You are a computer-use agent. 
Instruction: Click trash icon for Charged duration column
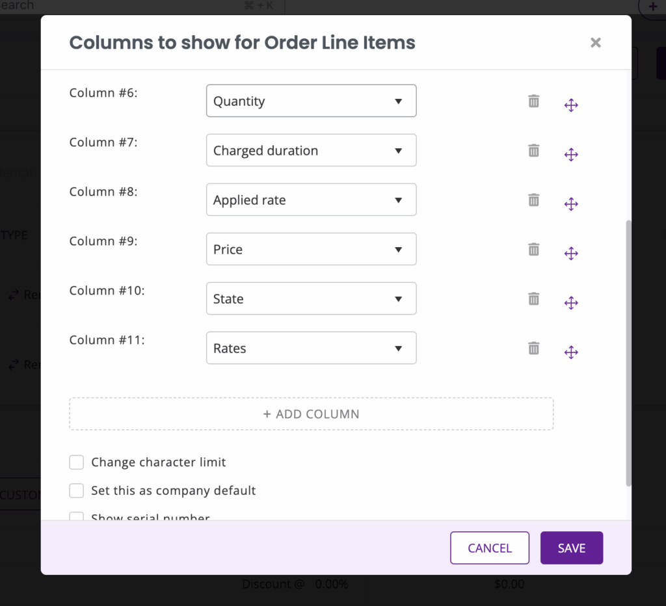(533, 151)
